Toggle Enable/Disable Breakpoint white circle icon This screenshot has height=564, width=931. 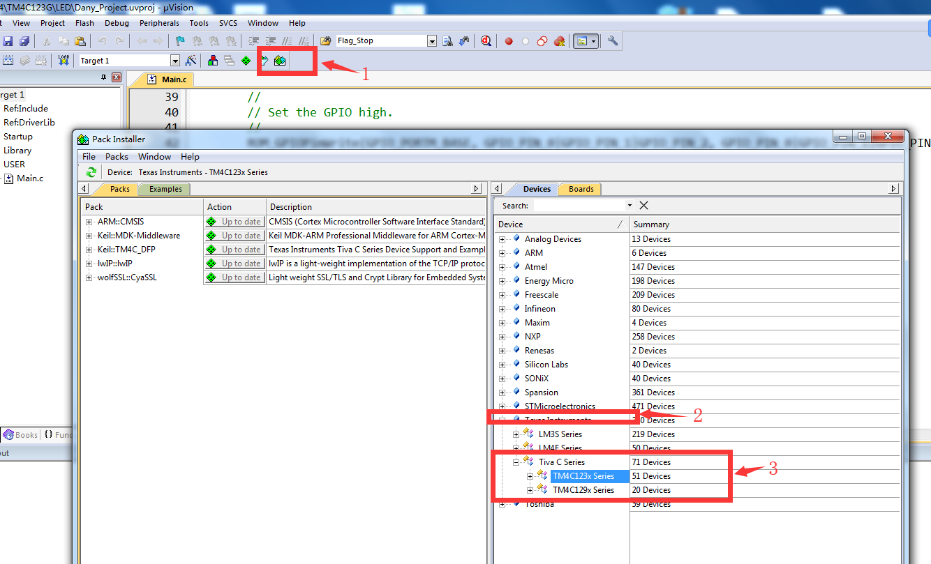click(526, 41)
